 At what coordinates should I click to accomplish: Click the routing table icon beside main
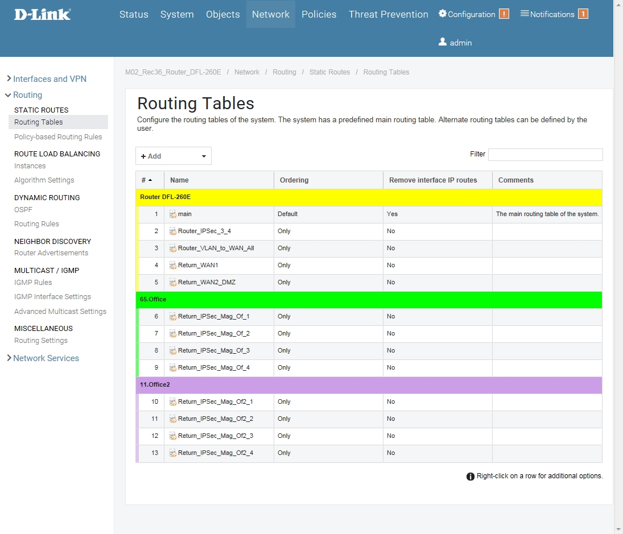click(173, 214)
